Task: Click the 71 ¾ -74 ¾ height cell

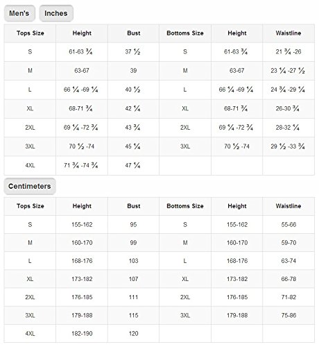Action: point(82,165)
